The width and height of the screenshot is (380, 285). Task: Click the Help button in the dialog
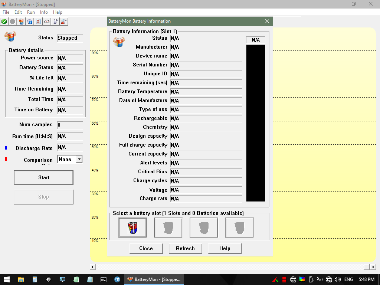(225, 249)
